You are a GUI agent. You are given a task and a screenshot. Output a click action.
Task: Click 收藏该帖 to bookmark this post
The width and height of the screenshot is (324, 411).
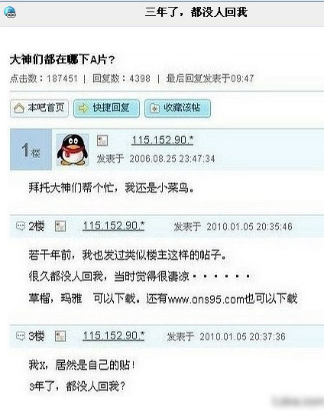tap(177, 108)
